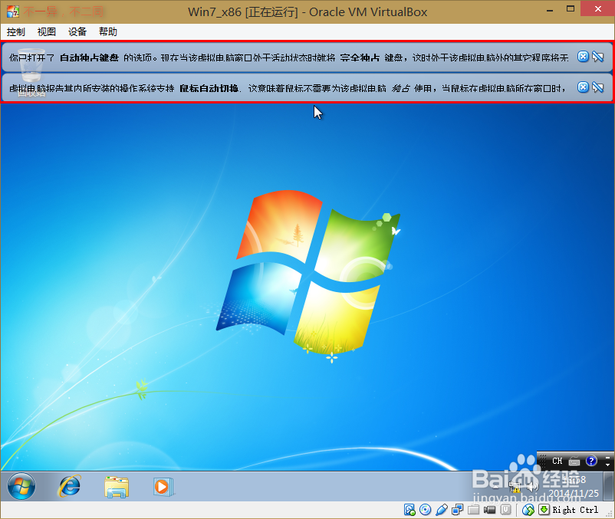This screenshot has width=615, height=519.
Task: Click the mouse integration globe status icon
Action: 528,510
